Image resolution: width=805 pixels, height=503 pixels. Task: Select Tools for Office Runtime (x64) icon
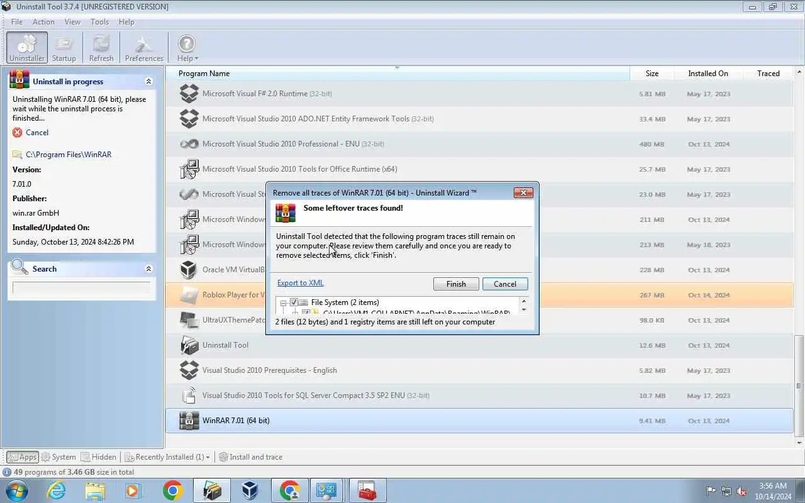coord(189,169)
